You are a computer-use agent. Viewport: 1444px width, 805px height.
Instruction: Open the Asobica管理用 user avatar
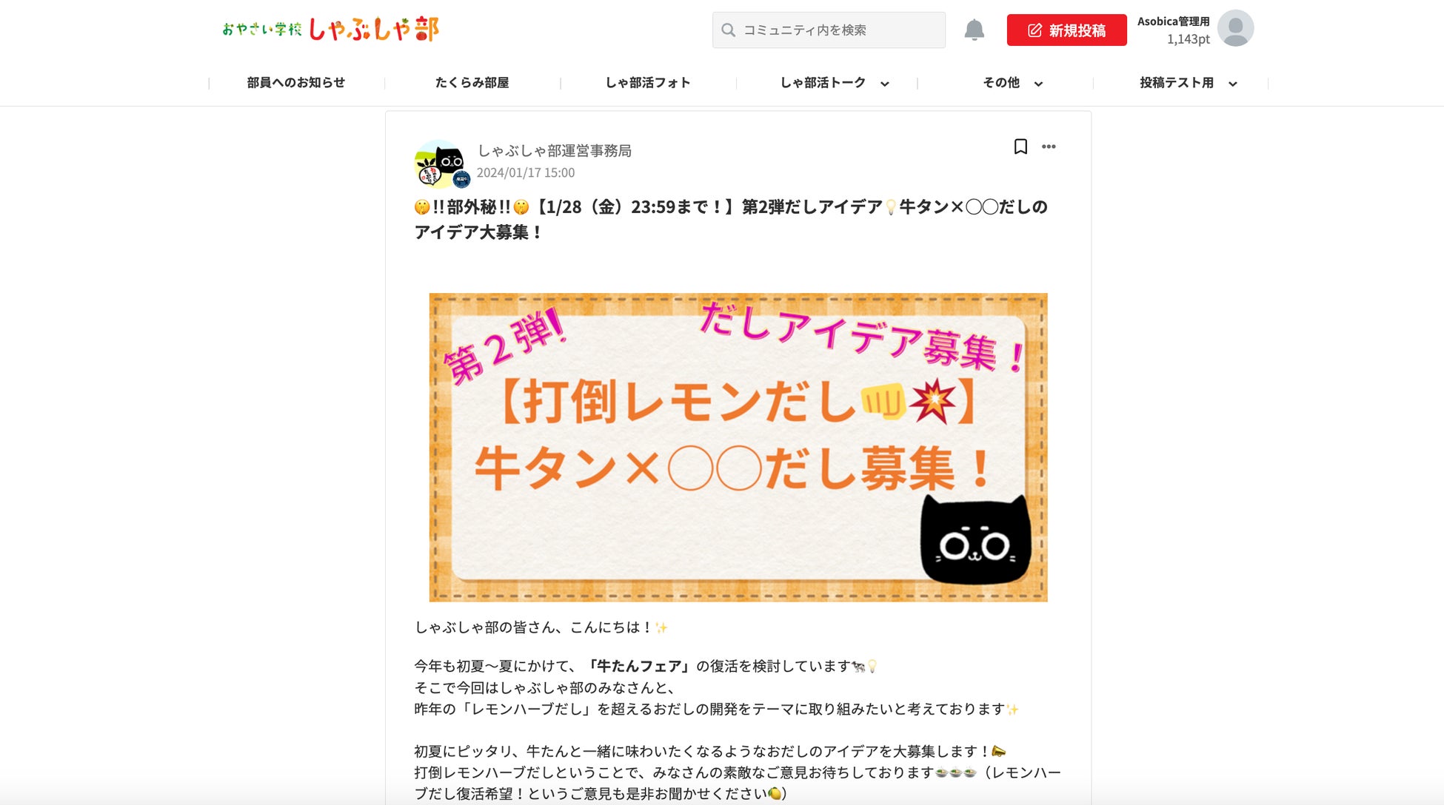point(1235,28)
